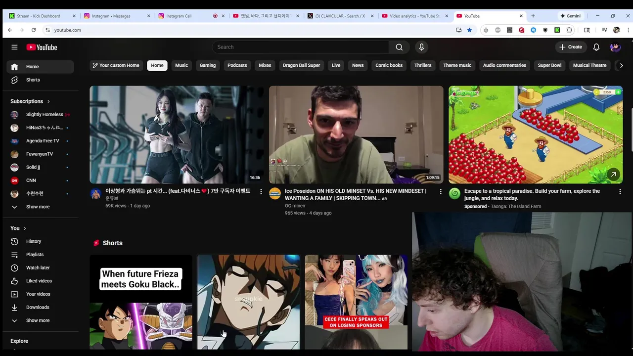
Task: Open a new browser tab
Action: (x=533, y=16)
